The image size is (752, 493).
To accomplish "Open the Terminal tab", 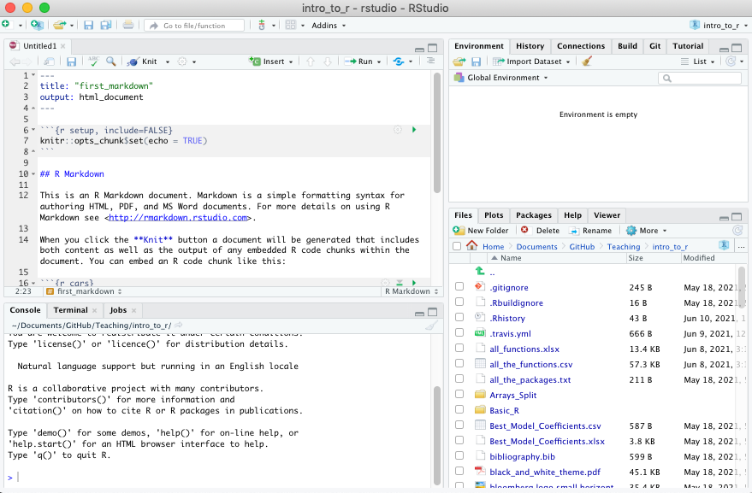I will pyautogui.click(x=70, y=310).
